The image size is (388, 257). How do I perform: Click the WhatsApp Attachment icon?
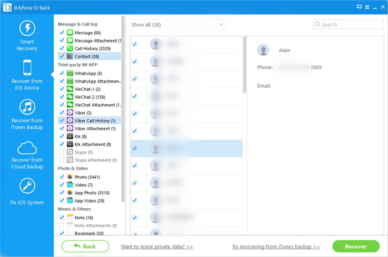(x=70, y=81)
